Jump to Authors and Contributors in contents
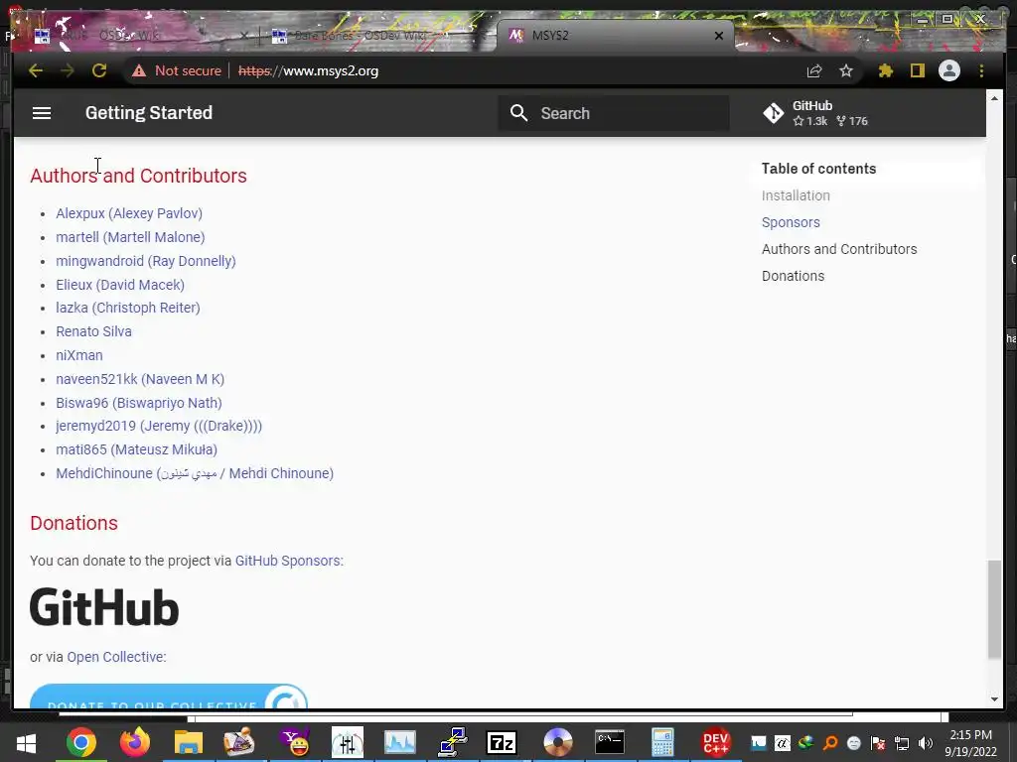This screenshot has height=762, width=1017. point(839,249)
